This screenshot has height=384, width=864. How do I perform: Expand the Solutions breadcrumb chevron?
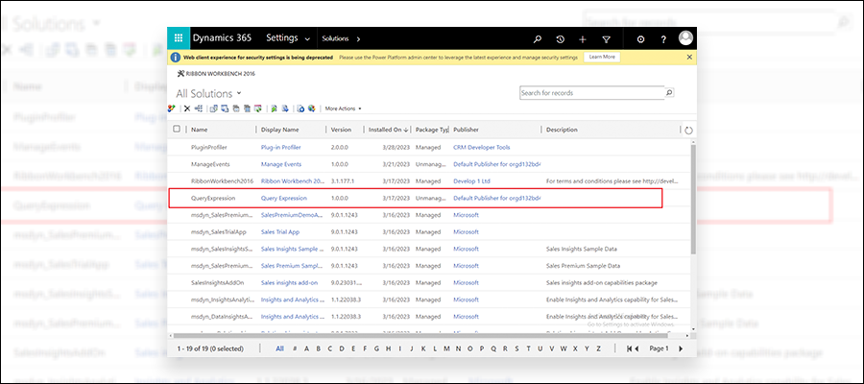358,39
